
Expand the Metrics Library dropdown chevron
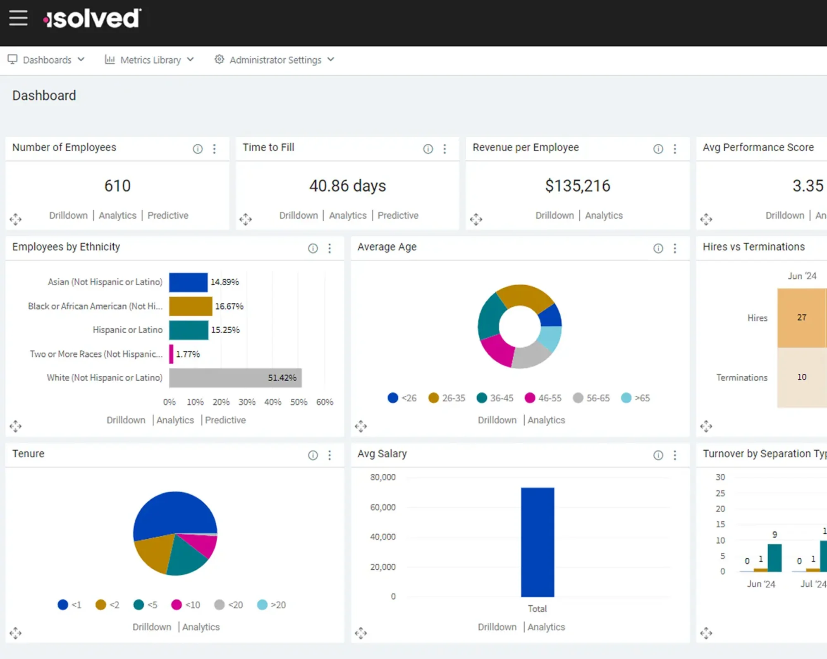pos(191,60)
